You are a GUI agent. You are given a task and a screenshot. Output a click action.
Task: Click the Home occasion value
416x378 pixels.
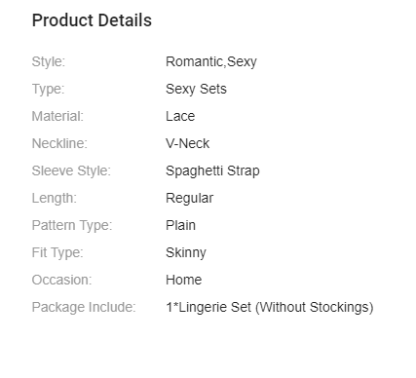pyautogui.click(x=184, y=280)
